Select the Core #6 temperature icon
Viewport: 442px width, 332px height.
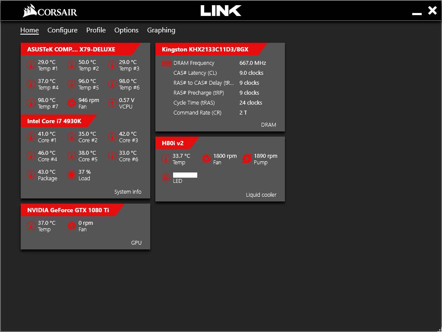[x=112, y=156]
